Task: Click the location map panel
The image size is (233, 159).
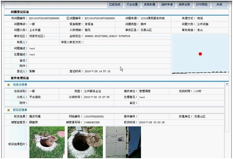Action: point(200,54)
